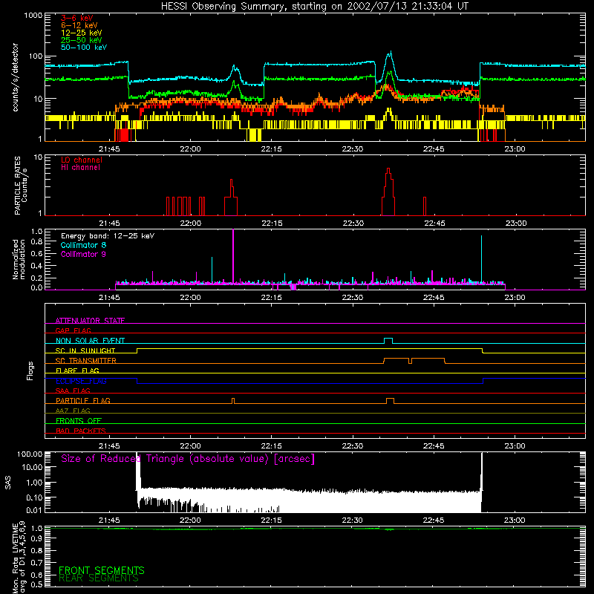594x594 pixels.
Task: Select the 6-12 keV legend label
Action: pyautogui.click(x=79, y=25)
